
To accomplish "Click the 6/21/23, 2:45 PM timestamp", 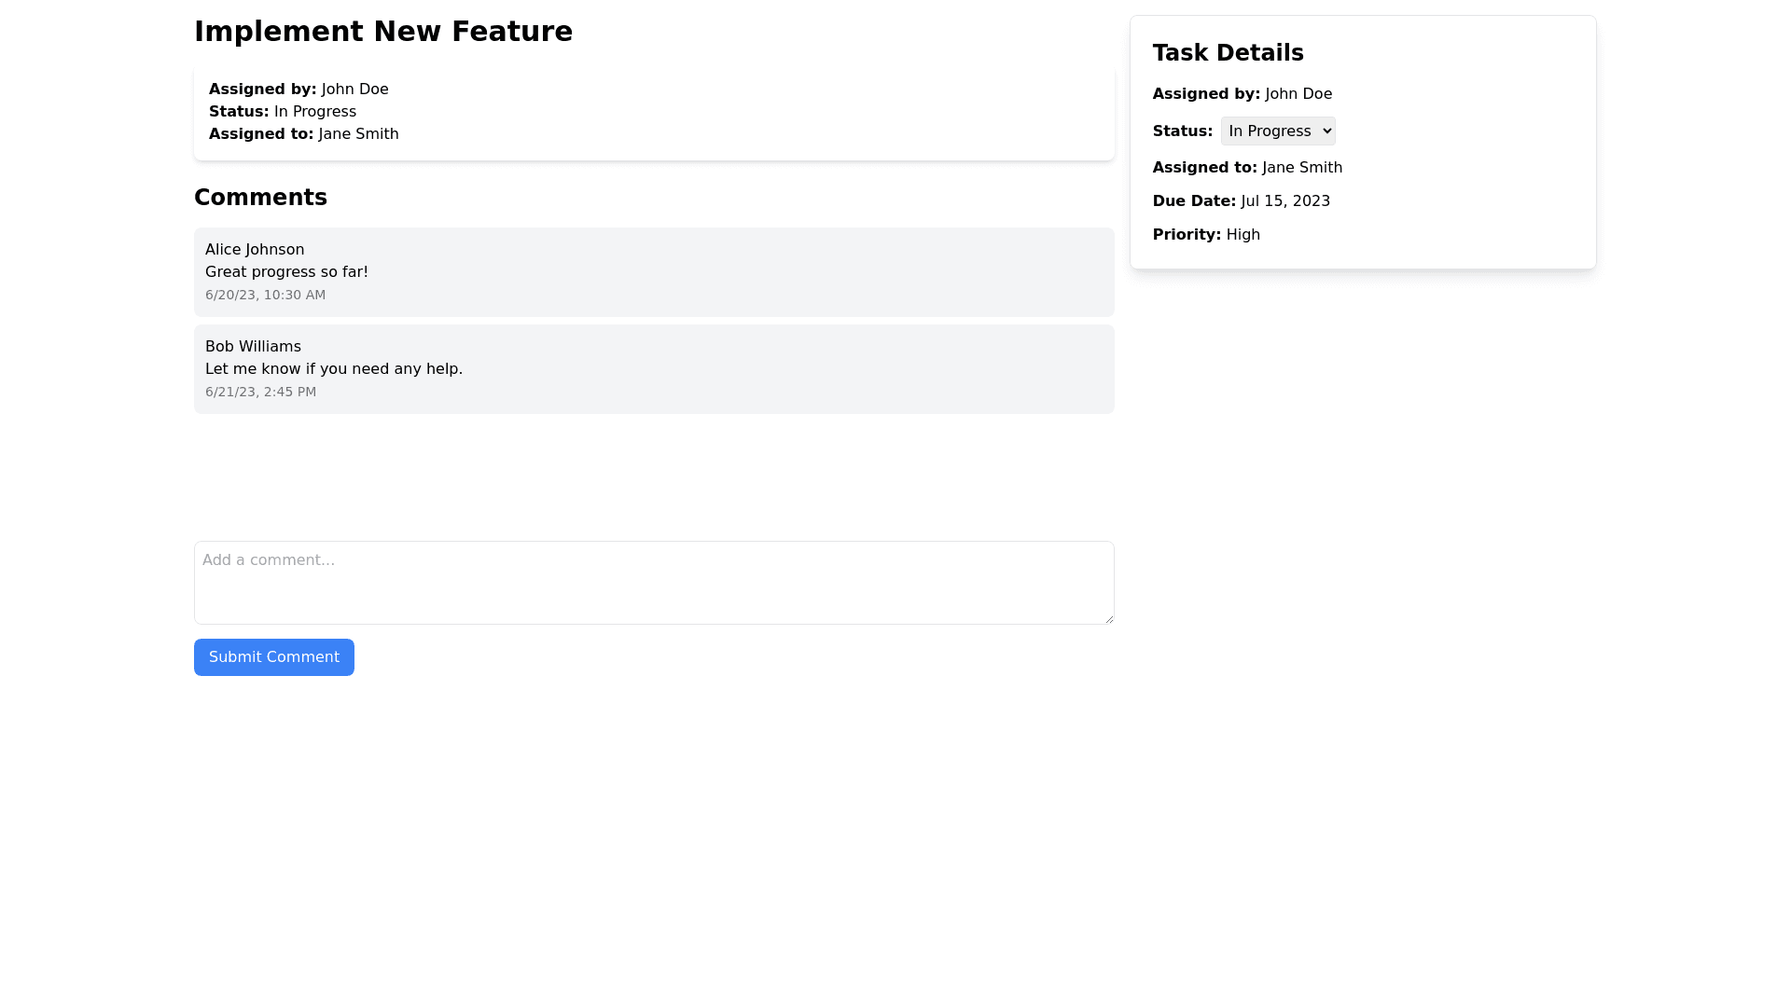I will [260, 392].
